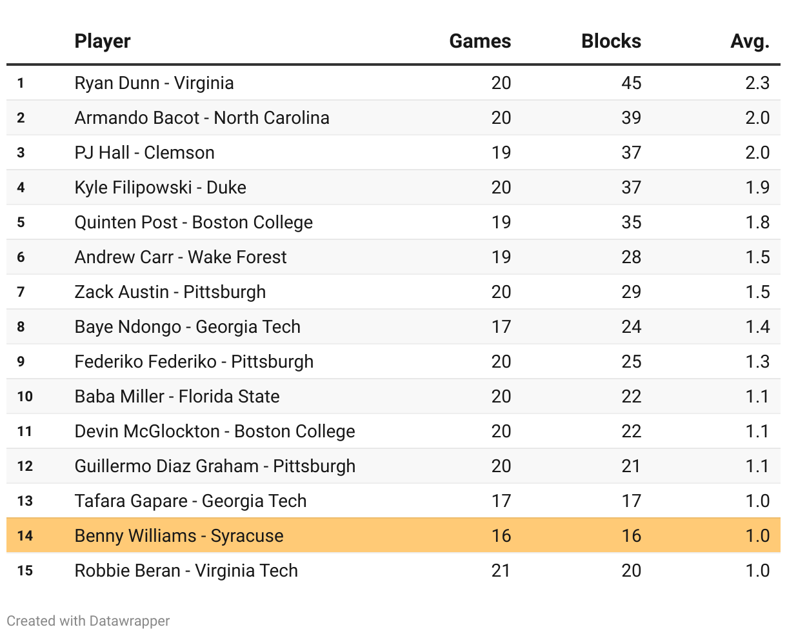Select highlighted Benny Williams - Syracuse row
The width and height of the screenshot is (787, 636).
179,536
